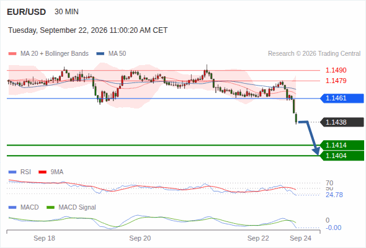Click the MACD 0 axis label
This screenshot has height=248, width=366.
coord(328,220)
